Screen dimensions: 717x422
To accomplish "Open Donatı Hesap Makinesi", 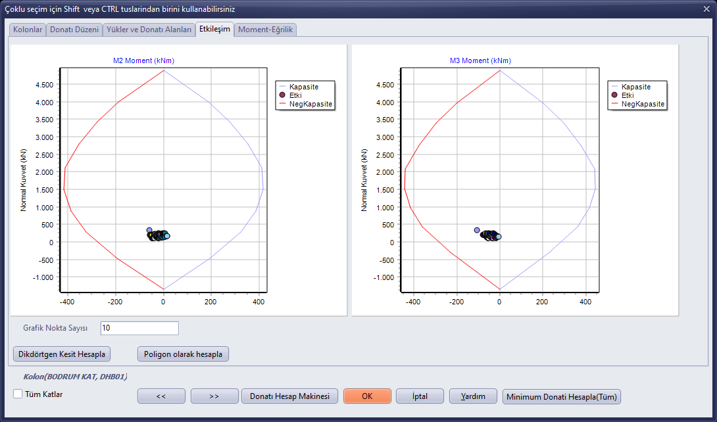I will click(289, 396).
